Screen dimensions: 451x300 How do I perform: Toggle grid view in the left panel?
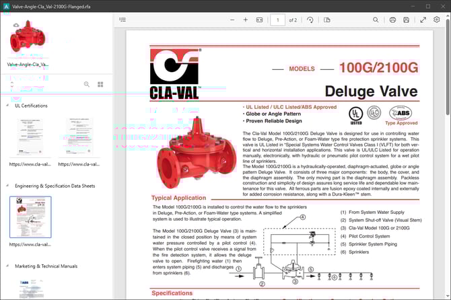pos(100,85)
